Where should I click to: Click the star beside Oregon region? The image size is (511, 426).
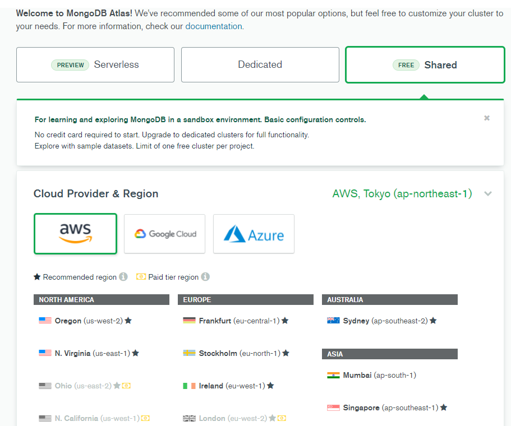click(128, 321)
